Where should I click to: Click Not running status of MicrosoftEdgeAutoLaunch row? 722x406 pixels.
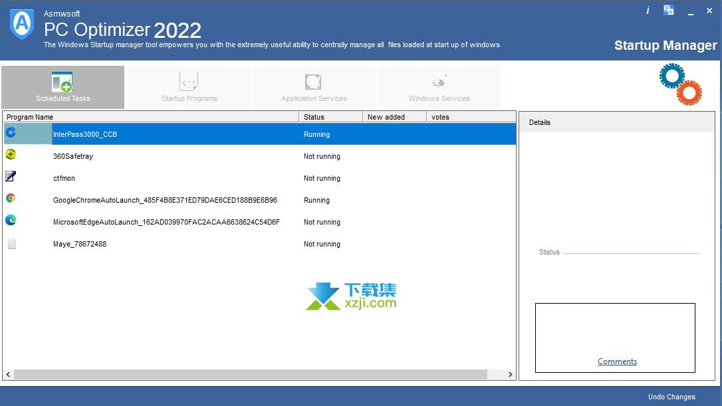[x=322, y=222]
